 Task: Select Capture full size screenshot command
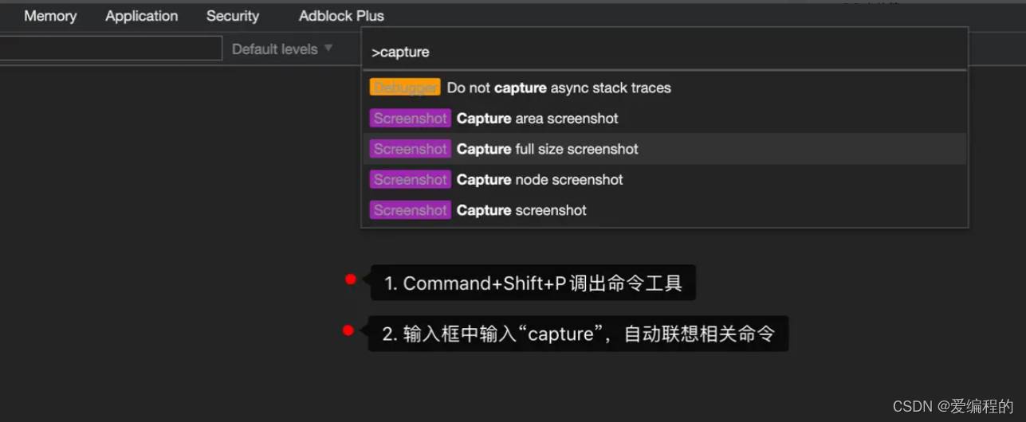click(x=665, y=149)
